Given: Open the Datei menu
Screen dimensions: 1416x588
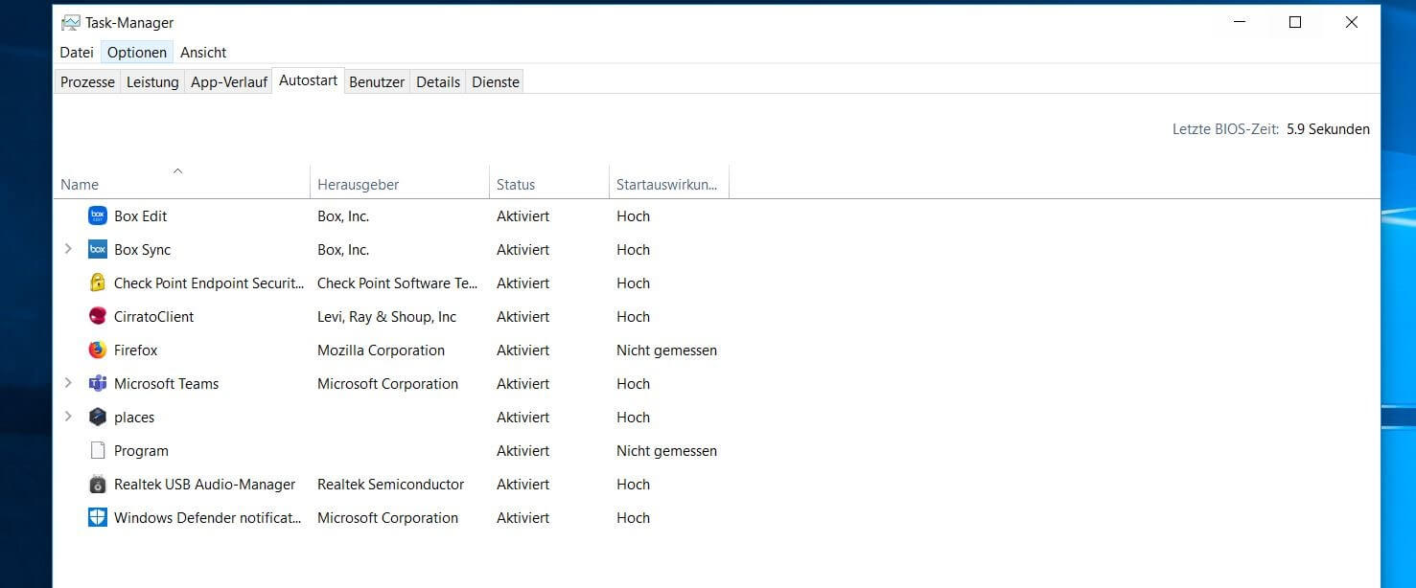Looking at the screenshot, I should tap(77, 52).
